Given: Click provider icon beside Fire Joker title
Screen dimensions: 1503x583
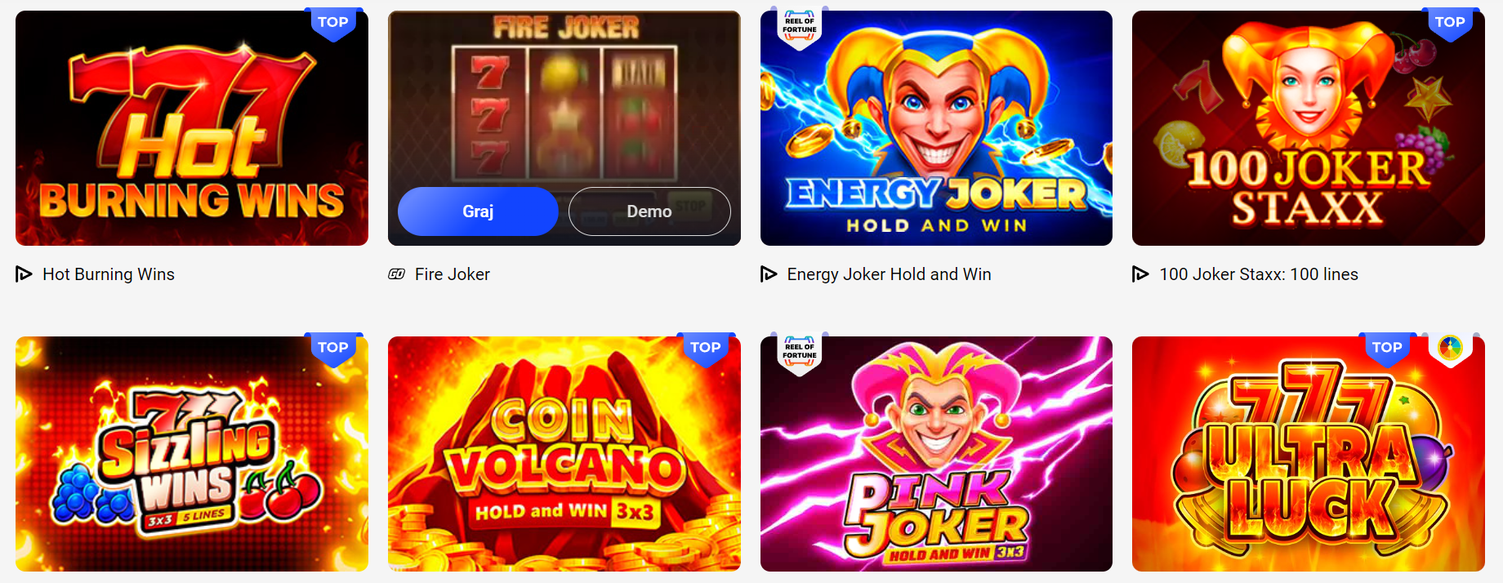Looking at the screenshot, I should 396,274.
